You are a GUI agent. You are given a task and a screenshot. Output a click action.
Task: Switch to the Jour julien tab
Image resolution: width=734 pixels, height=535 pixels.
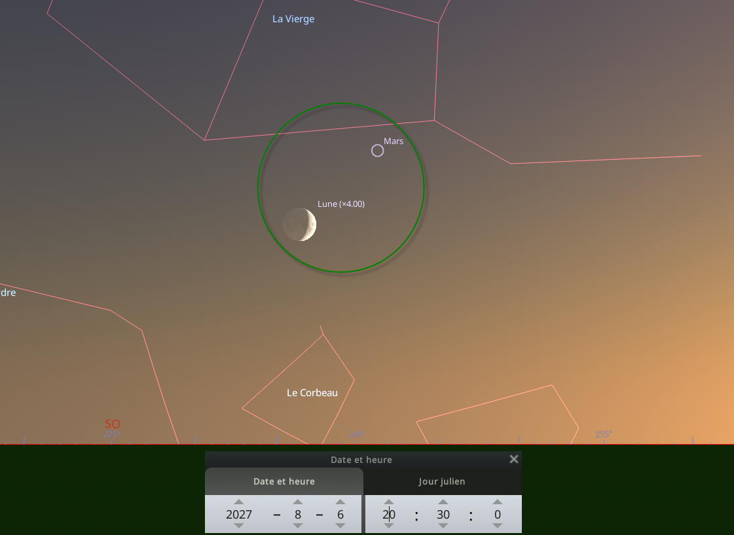[x=443, y=481]
